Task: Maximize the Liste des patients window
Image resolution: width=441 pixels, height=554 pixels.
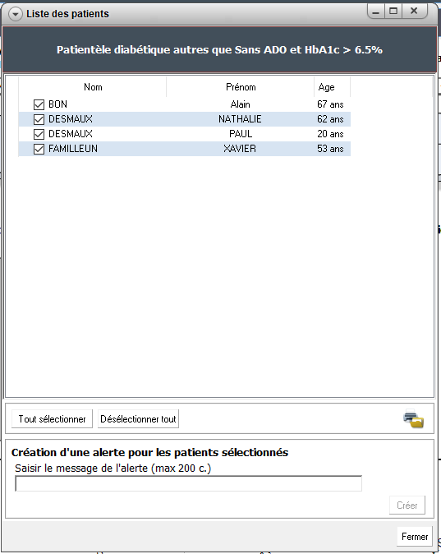Action: click(x=393, y=12)
